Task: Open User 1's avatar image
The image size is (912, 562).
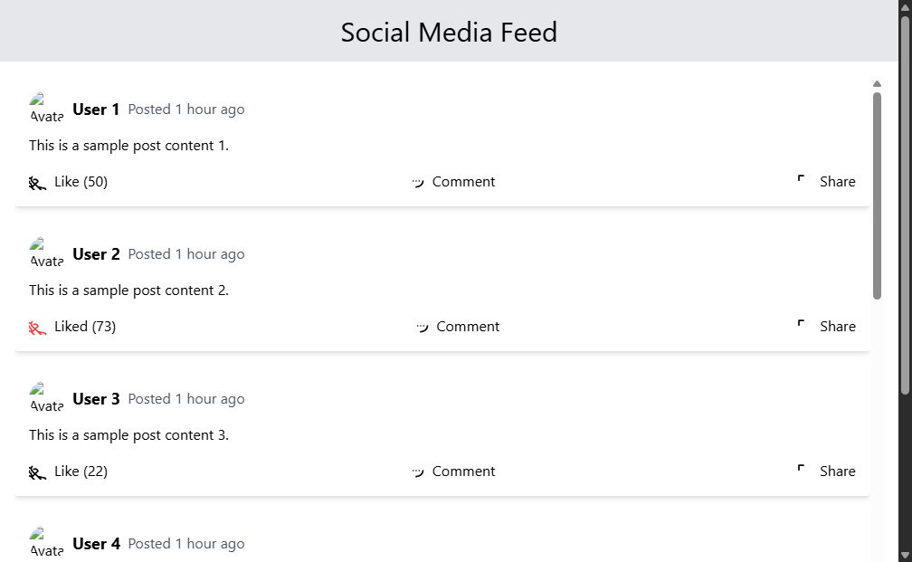Action: pyautogui.click(x=46, y=109)
